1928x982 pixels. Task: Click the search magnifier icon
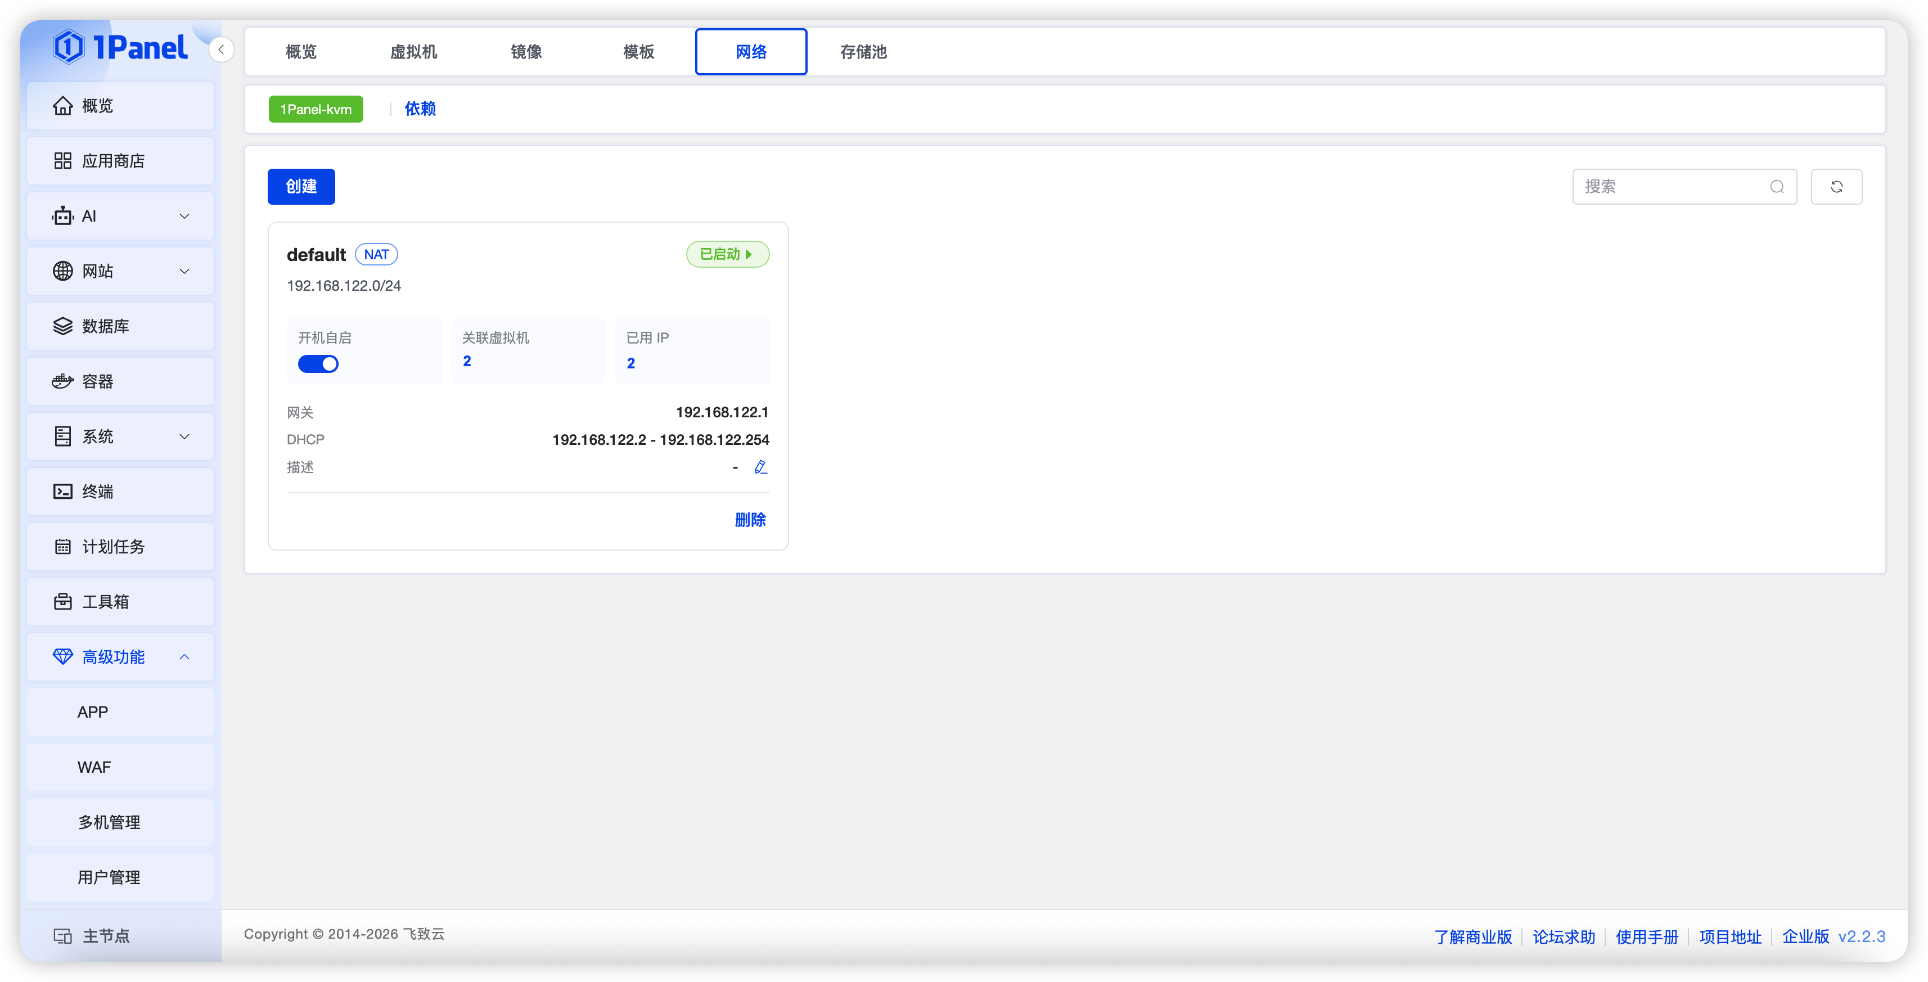[x=1776, y=186]
